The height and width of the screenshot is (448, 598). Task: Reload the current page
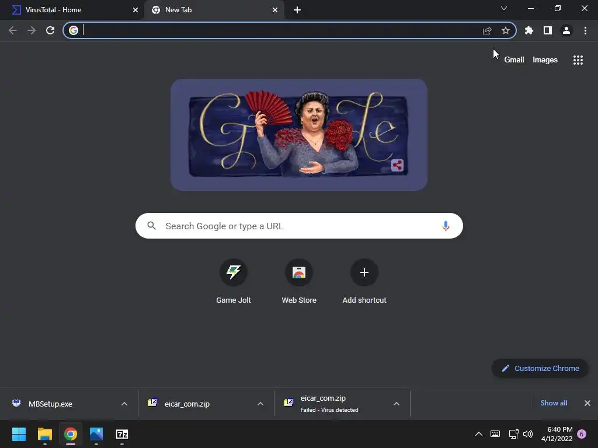50,30
